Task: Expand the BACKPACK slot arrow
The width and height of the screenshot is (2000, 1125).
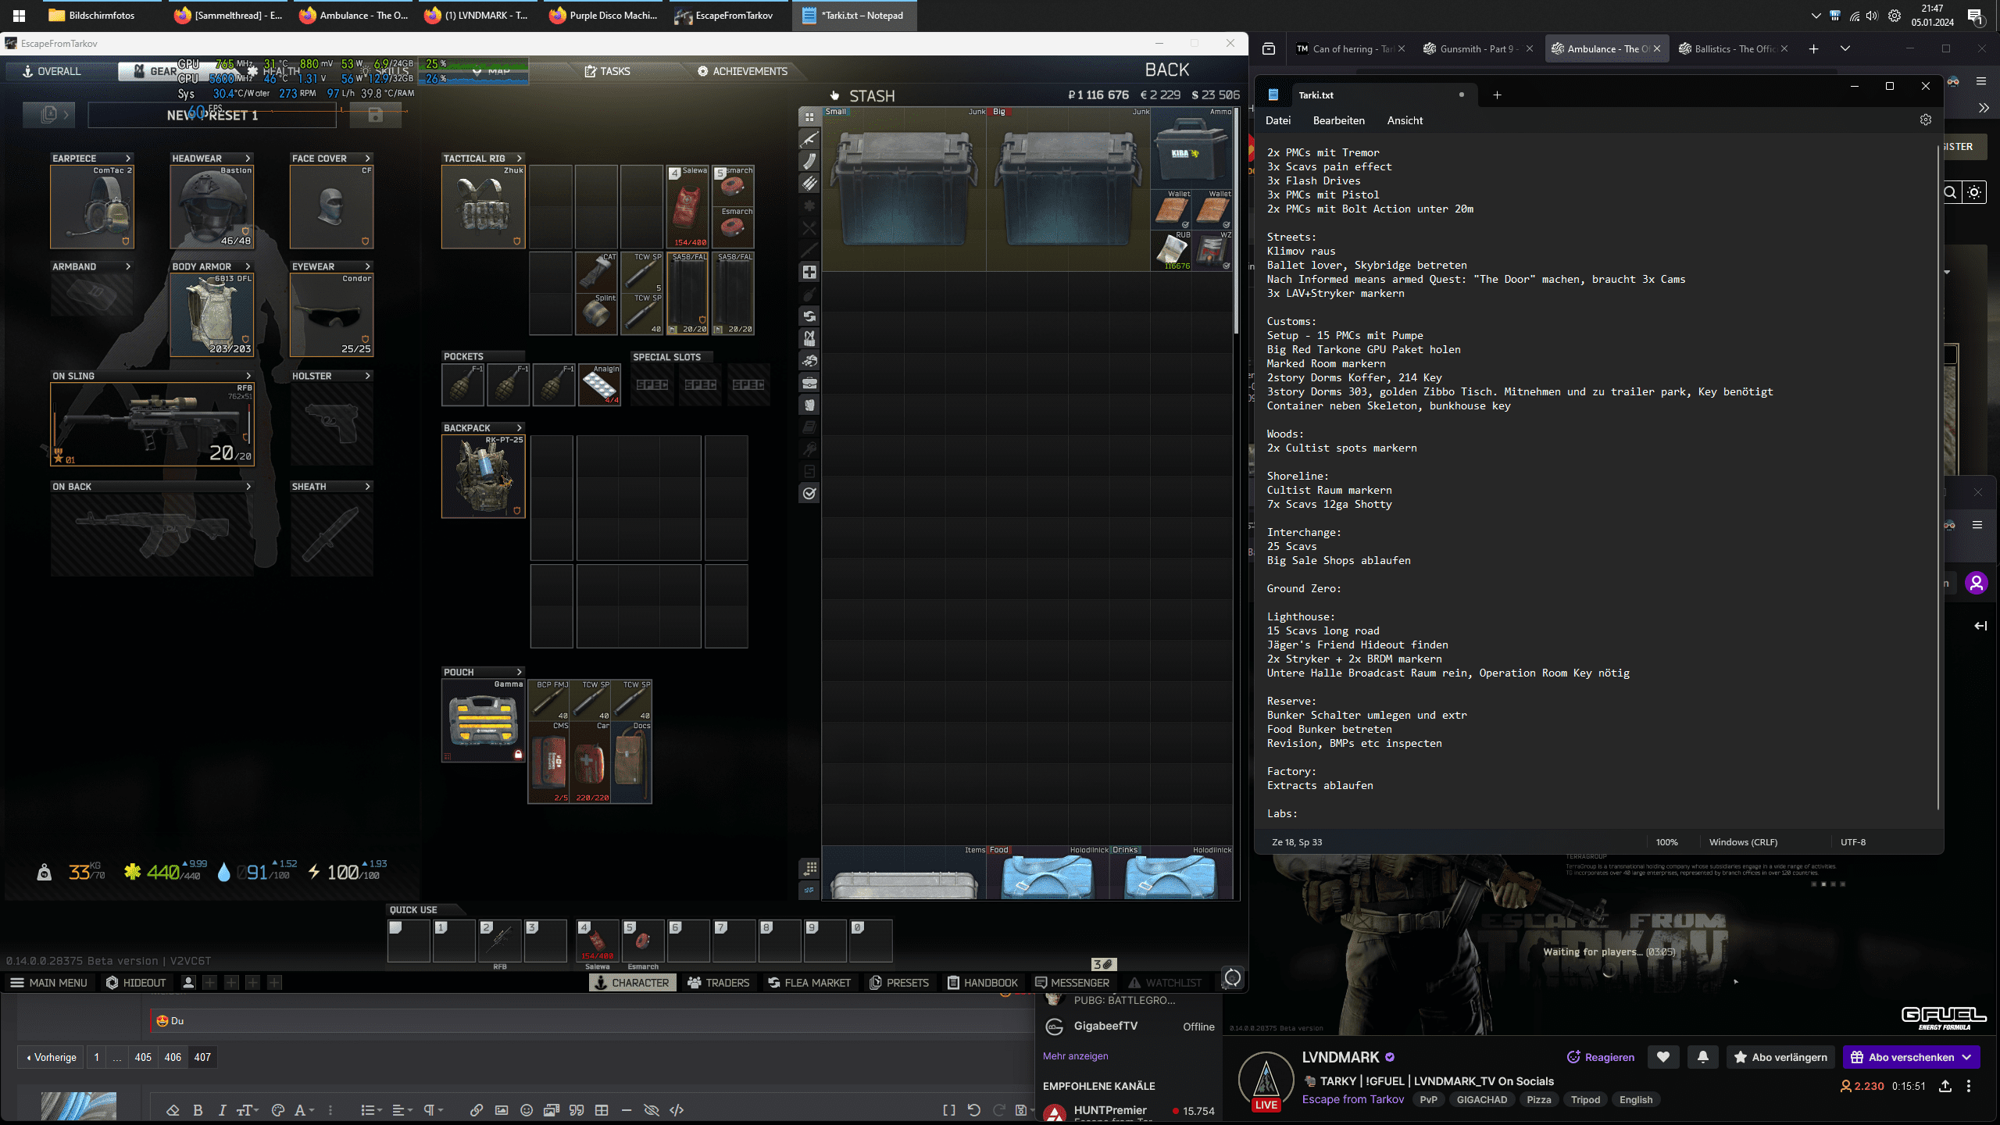Action: pos(519,428)
